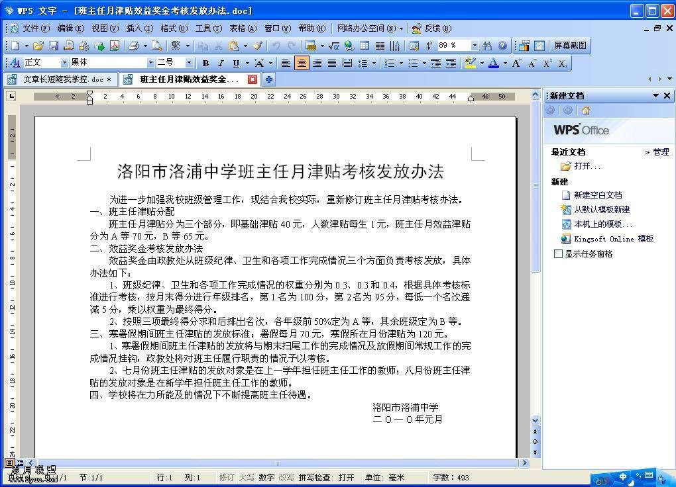Apply bold formatting

pyautogui.click(x=205, y=64)
